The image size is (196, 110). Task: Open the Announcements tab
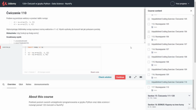[x=42, y=84]
